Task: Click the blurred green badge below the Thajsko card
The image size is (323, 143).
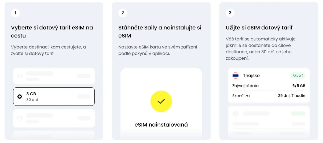Action: (x=298, y=114)
